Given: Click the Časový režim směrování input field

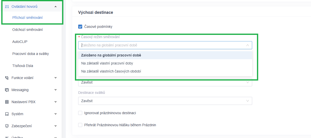Looking at the screenshot, I should [x=165, y=45].
